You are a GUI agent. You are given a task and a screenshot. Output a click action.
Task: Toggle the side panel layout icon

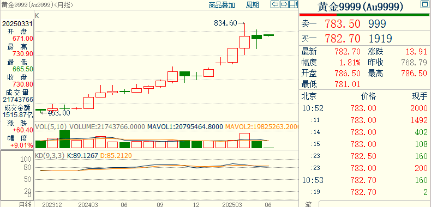pos(294,4)
